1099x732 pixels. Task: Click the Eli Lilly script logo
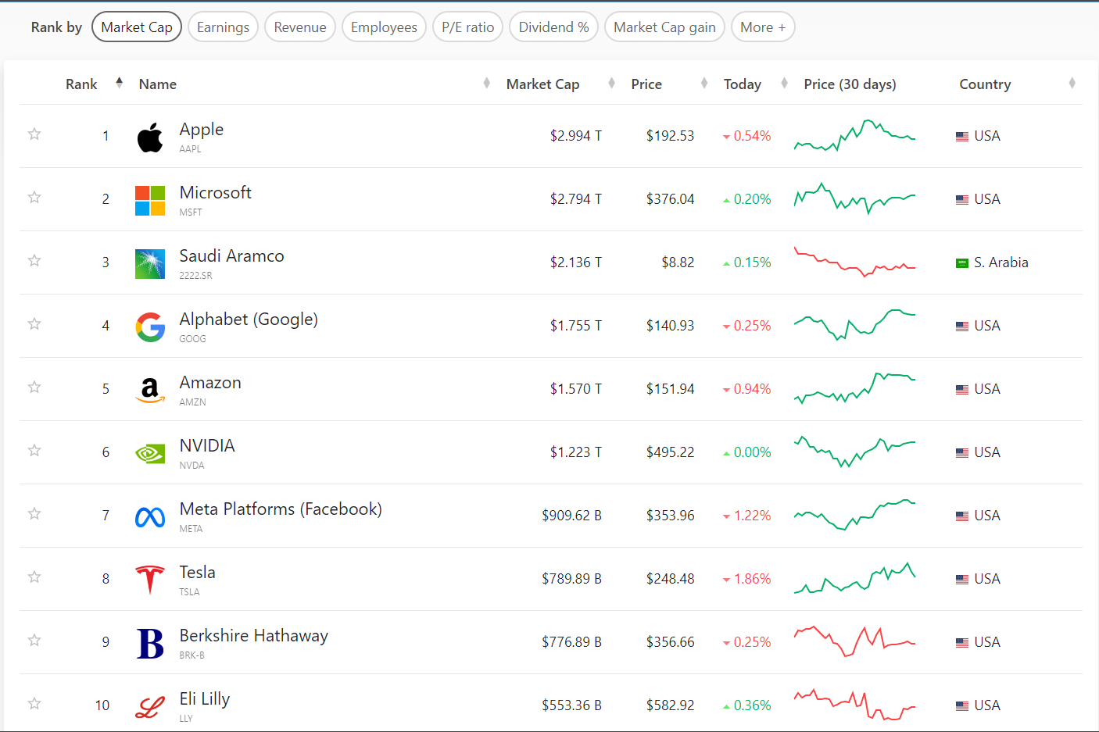(x=150, y=708)
